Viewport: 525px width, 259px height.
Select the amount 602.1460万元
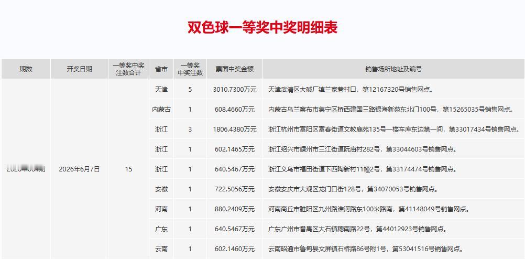click(235, 249)
